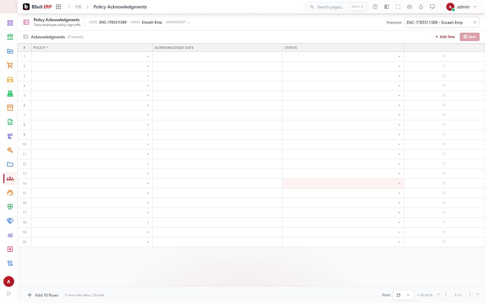Clear the selected Employee field
The height and width of the screenshot is (303, 485).
tap(475, 22)
